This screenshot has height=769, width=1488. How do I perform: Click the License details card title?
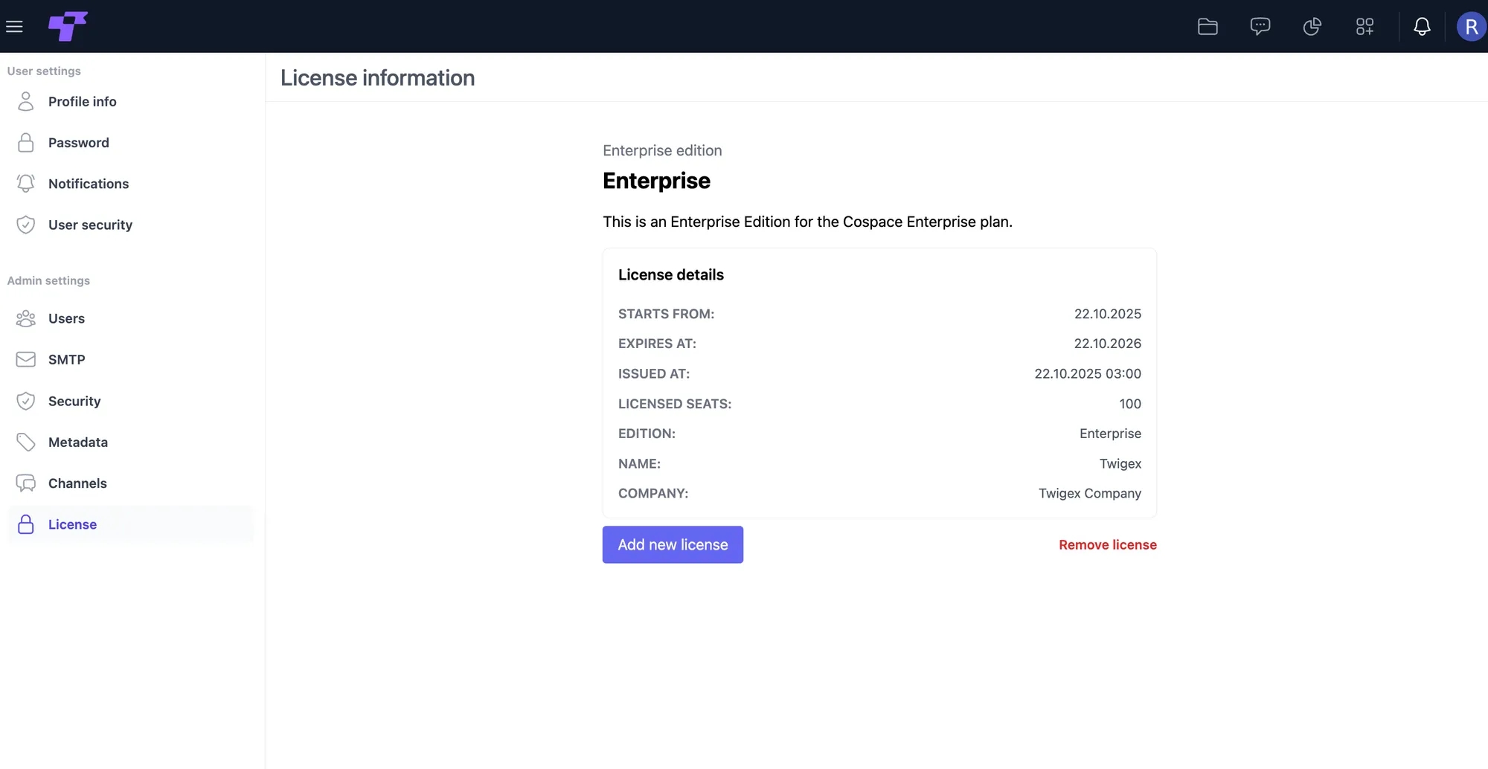(x=671, y=274)
